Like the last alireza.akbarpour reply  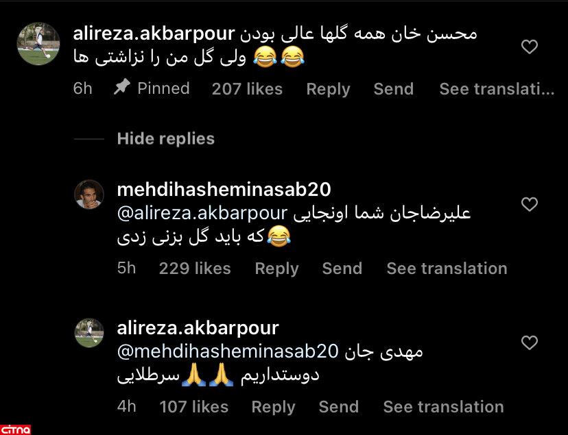[529, 343]
